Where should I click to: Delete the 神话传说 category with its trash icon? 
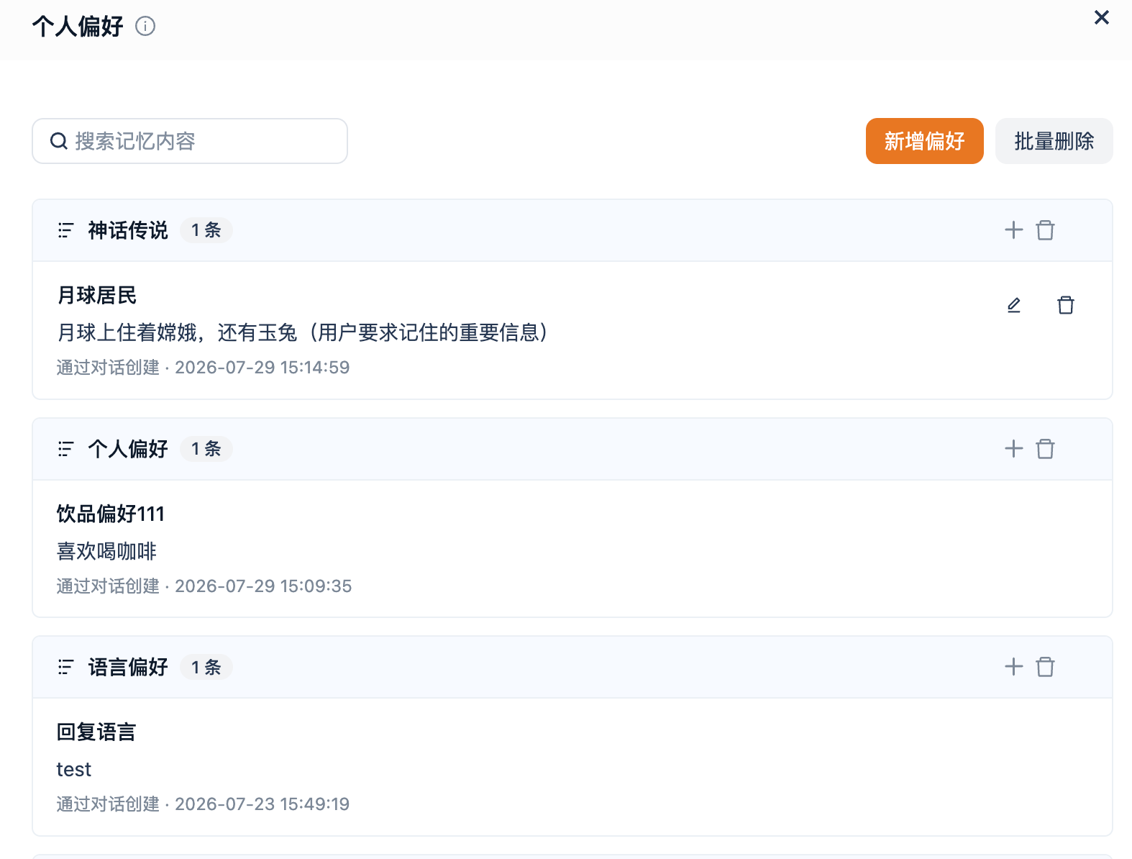(1045, 230)
